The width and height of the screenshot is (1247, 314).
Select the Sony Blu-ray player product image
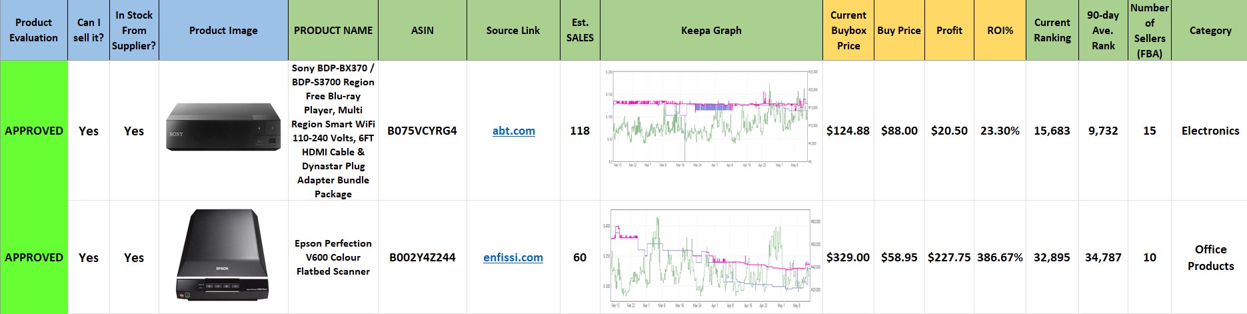[x=223, y=127]
